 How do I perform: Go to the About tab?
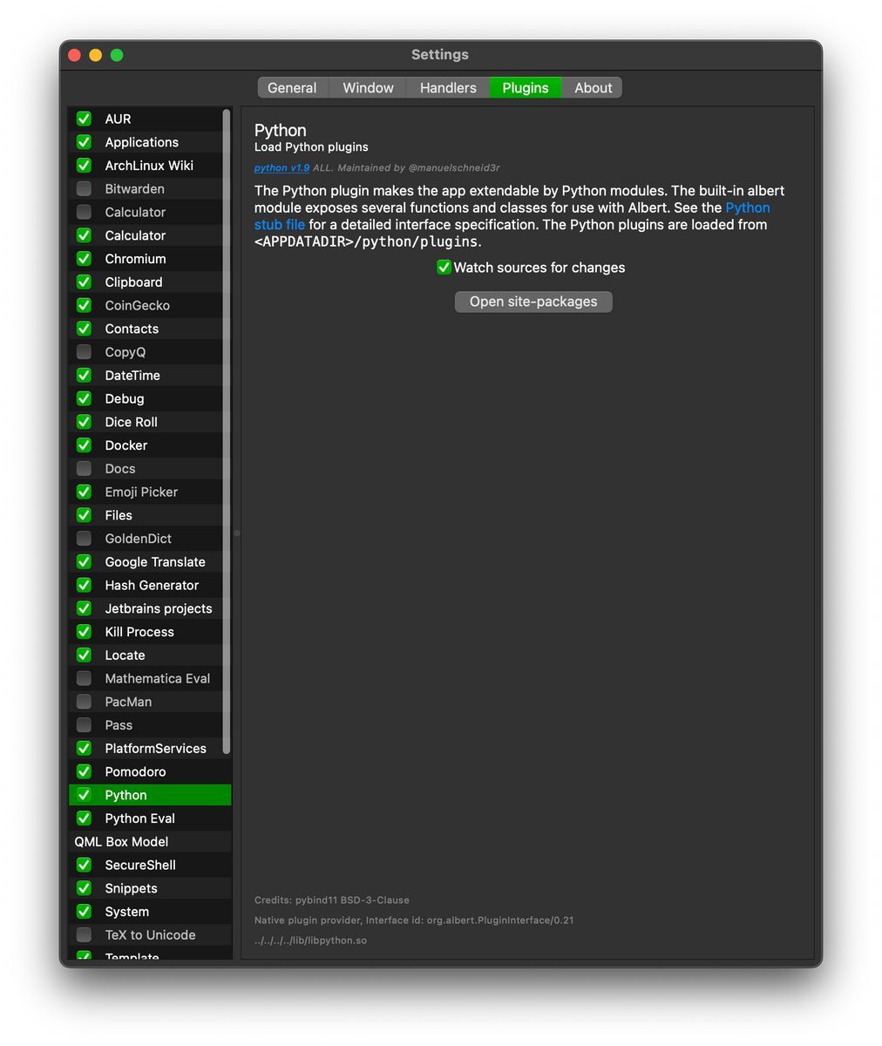(x=593, y=88)
